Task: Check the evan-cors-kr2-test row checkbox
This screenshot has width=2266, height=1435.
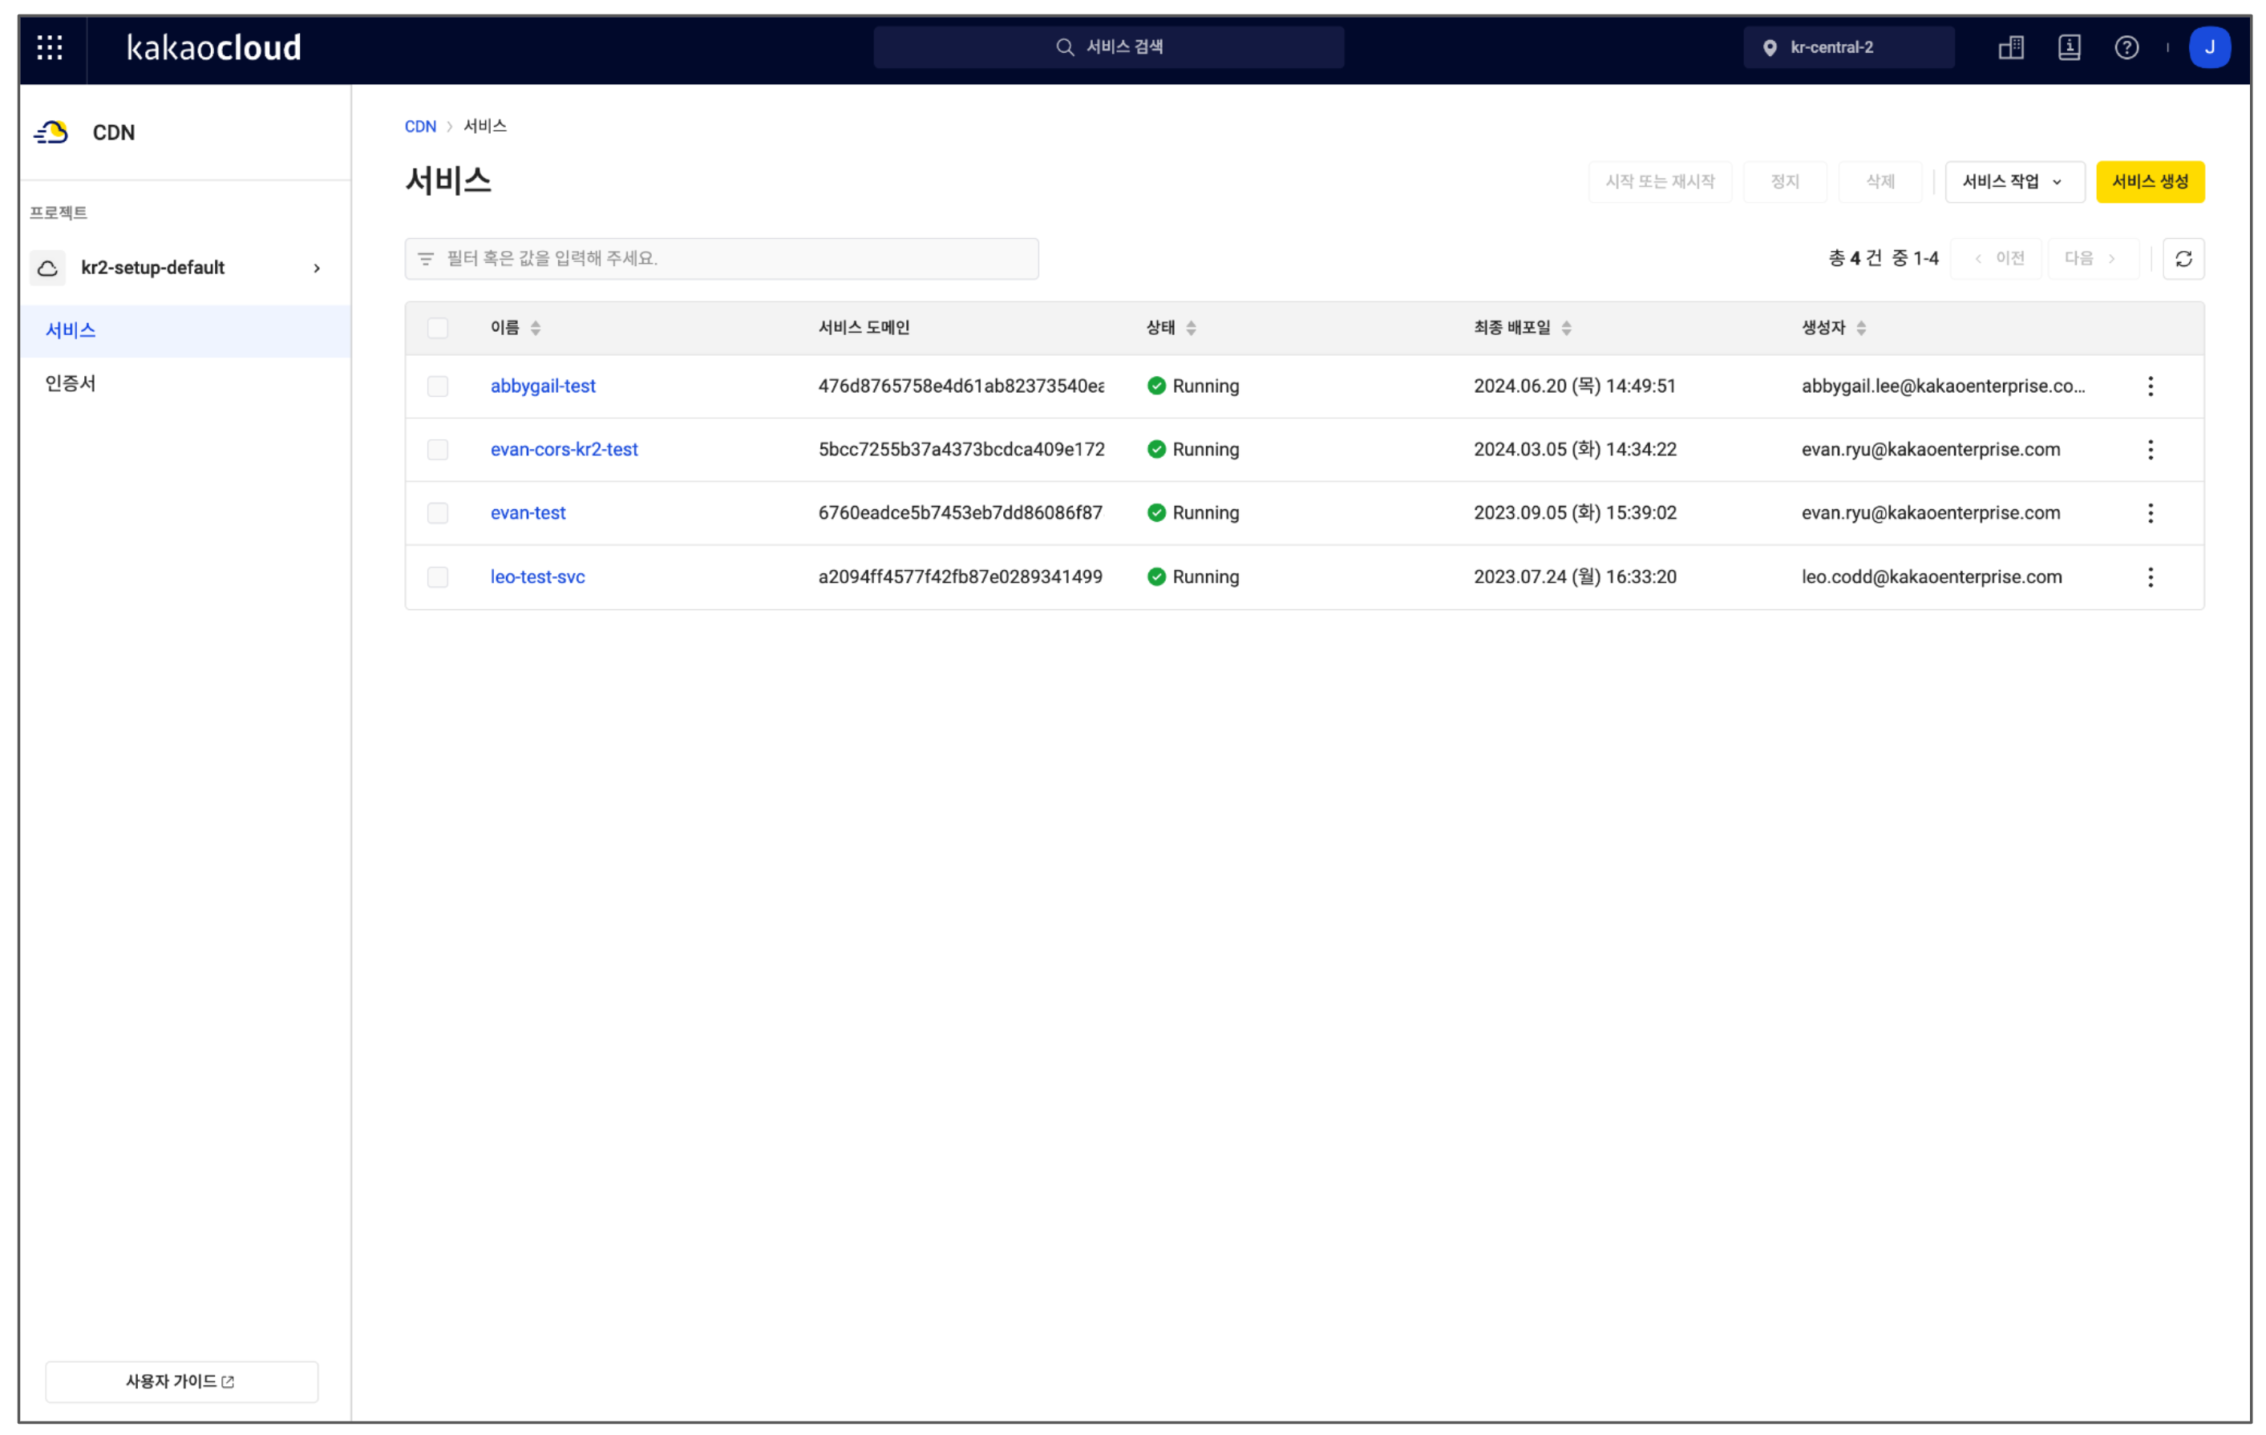Action: (438, 450)
